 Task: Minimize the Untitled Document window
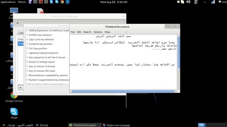[x=167, y=26]
